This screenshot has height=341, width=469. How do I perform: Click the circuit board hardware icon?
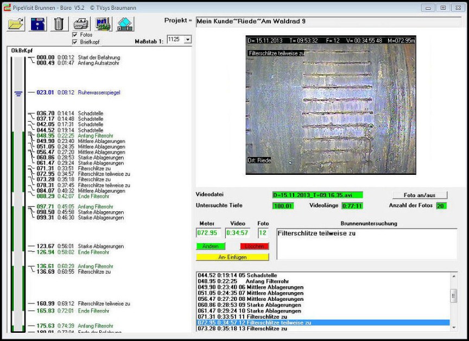pos(103,24)
